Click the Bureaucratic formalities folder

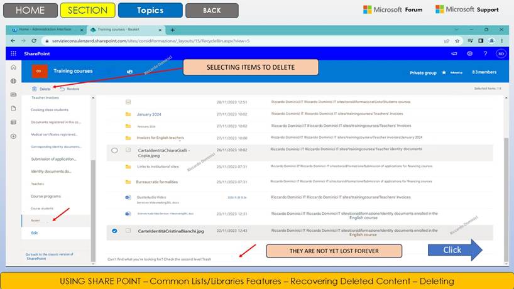point(156,182)
